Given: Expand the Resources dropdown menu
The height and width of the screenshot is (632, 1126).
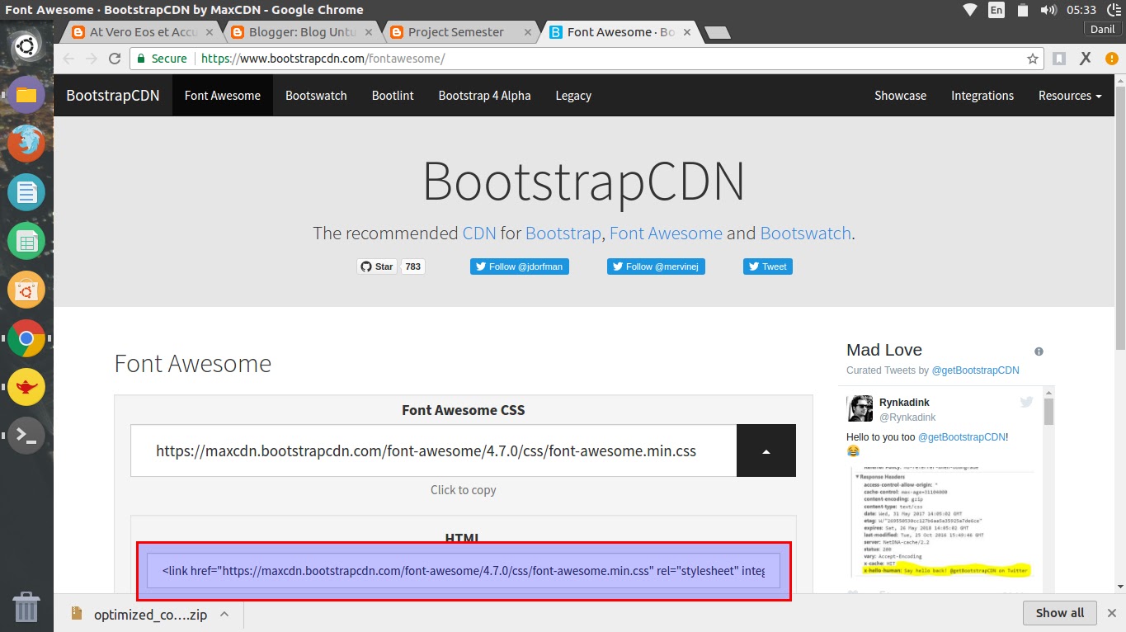Looking at the screenshot, I should 1070,96.
